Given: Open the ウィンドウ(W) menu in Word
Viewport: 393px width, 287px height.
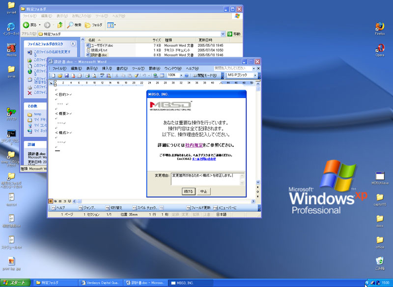Looking at the screenshot, I should 173,68.
